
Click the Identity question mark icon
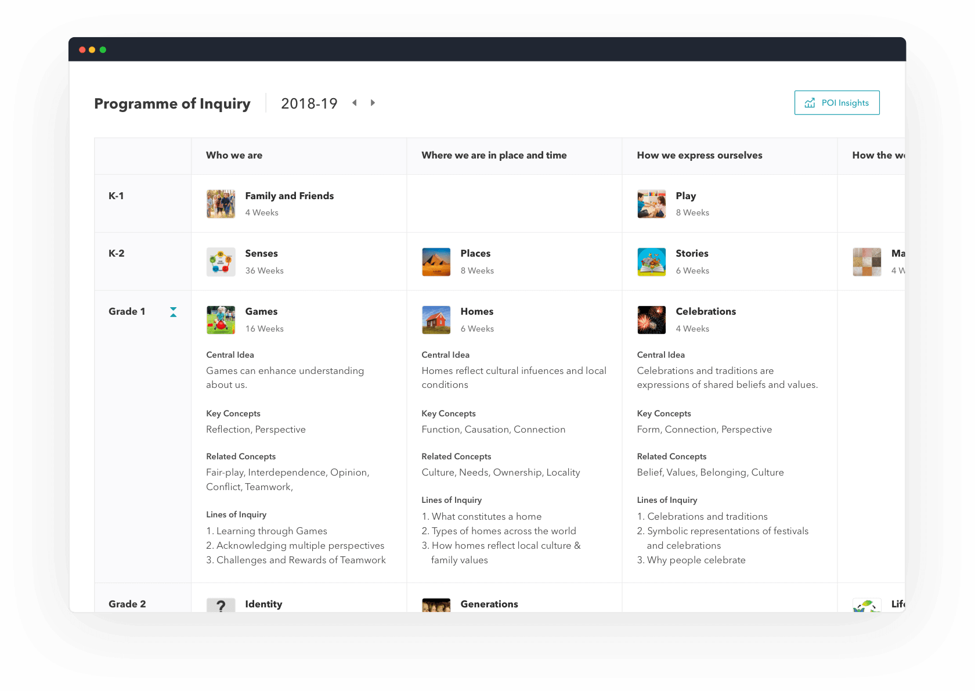(x=221, y=605)
